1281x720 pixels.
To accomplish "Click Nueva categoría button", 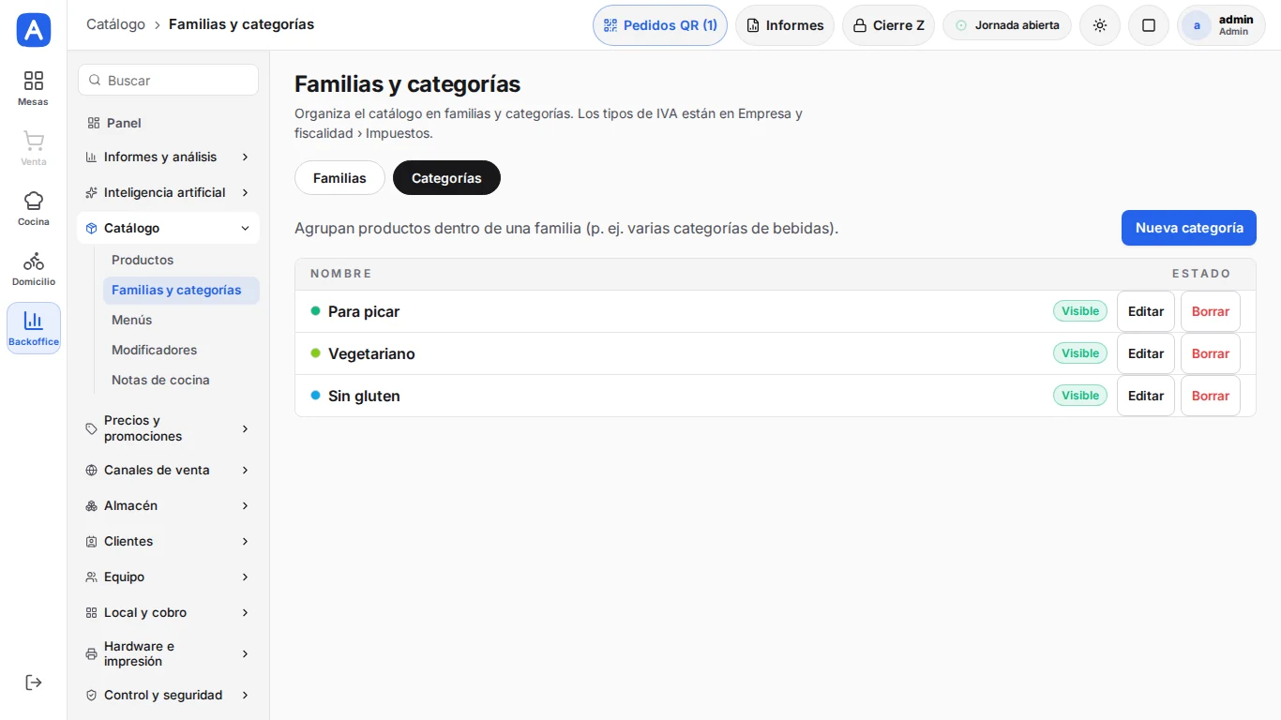I will (x=1189, y=228).
